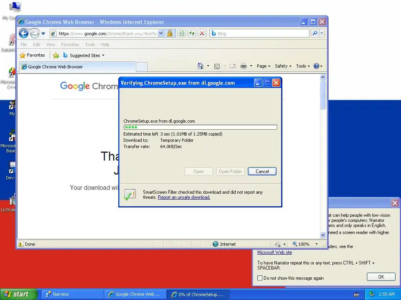The width and height of the screenshot is (401, 300).
Task: Click Report an unsafe download link
Action: point(184,197)
